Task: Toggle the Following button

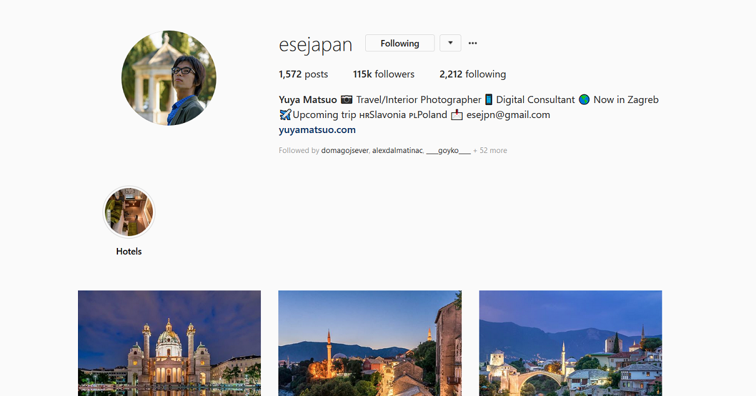Action: 400,43
